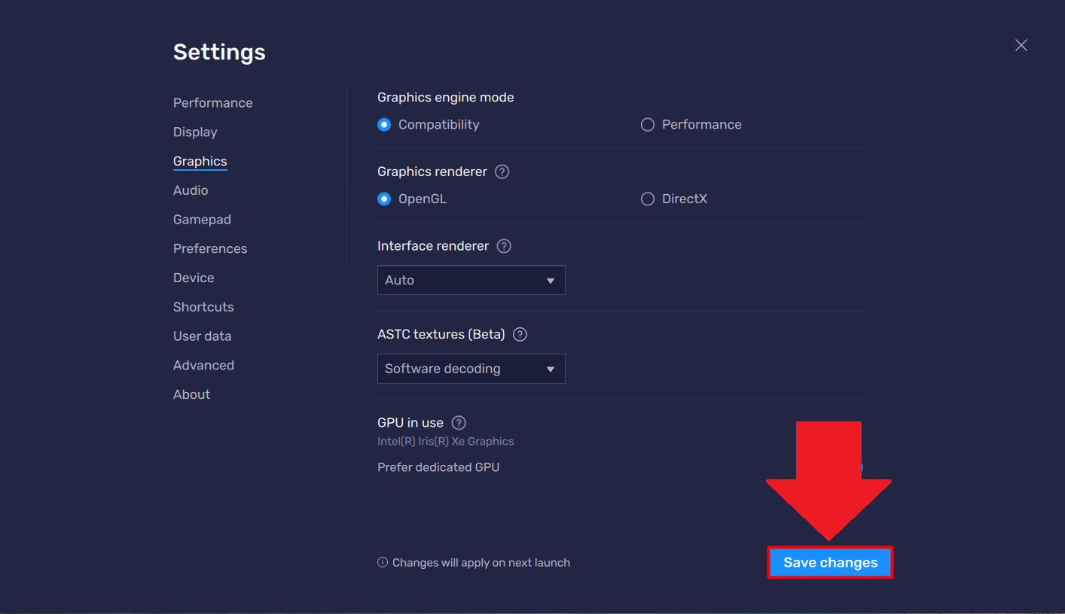The width and height of the screenshot is (1065, 614).
Task: Open the Preferences section
Action: coord(210,248)
